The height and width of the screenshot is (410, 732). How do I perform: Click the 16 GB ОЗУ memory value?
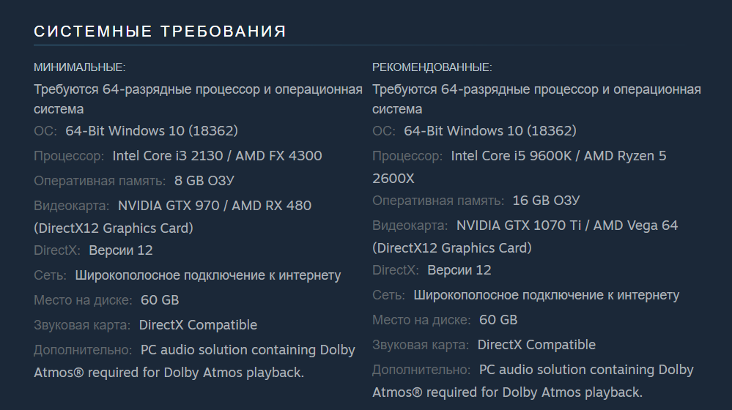[546, 201]
